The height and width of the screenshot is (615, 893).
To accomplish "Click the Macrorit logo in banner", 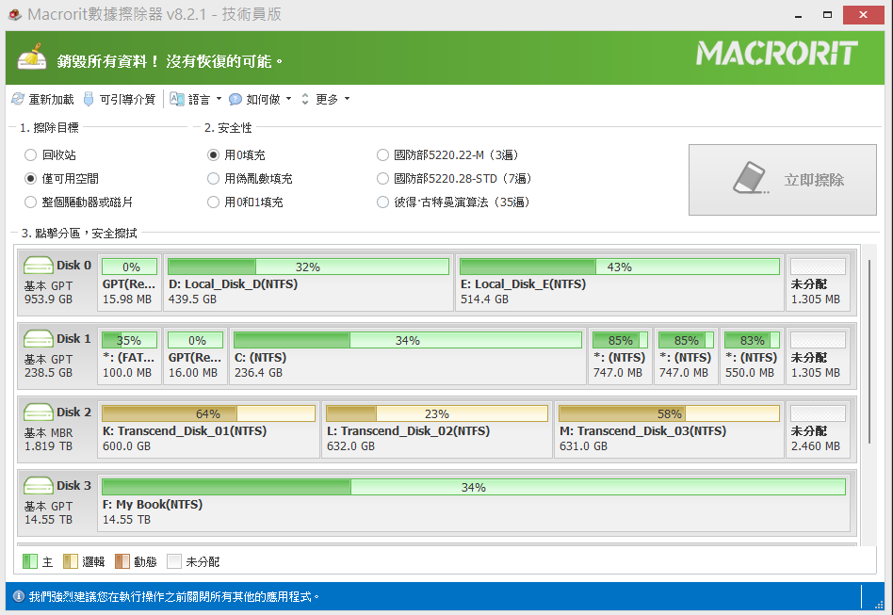I will click(x=776, y=54).
